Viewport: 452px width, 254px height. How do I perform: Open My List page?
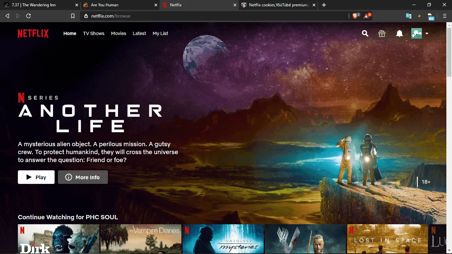pos(160,33)
